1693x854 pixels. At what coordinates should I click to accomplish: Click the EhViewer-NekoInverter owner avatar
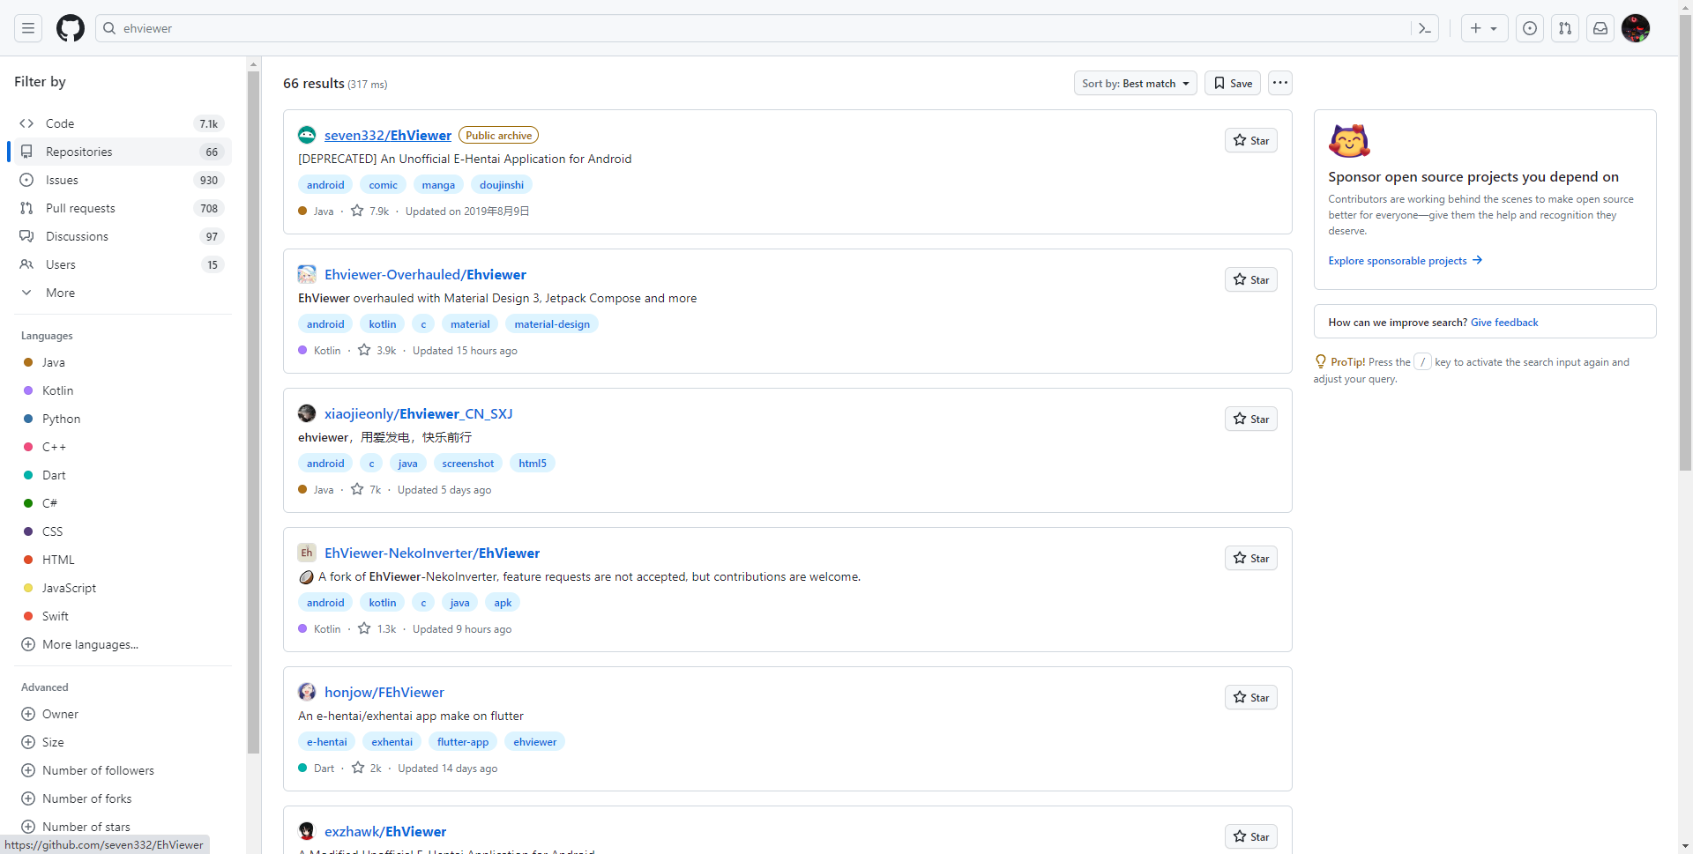click(307, 553)
